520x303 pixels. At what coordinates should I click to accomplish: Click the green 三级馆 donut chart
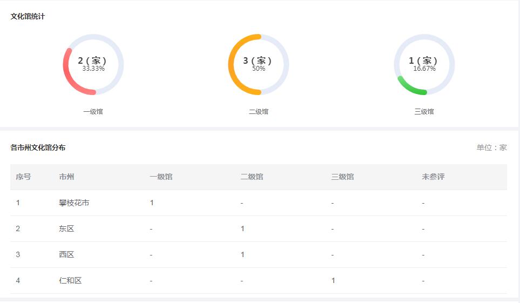coord(424,64)
